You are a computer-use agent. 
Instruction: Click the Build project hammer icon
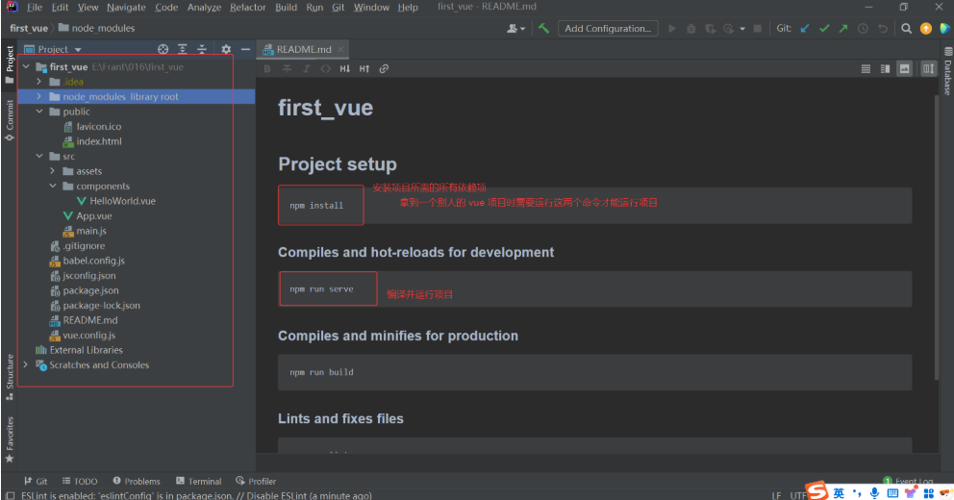[x=544, y=29]
